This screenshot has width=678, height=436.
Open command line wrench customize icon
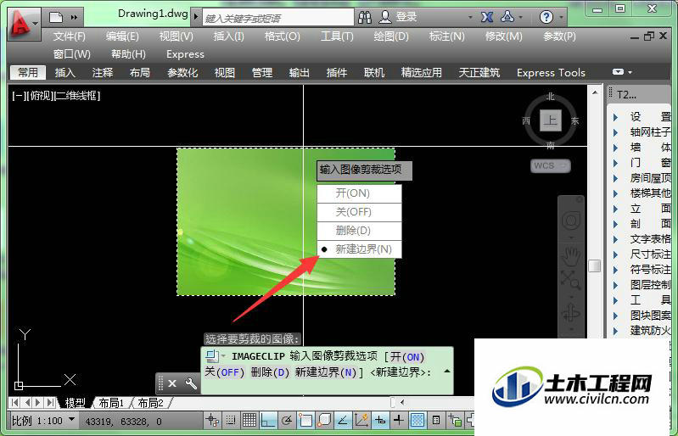click(191, 383)
